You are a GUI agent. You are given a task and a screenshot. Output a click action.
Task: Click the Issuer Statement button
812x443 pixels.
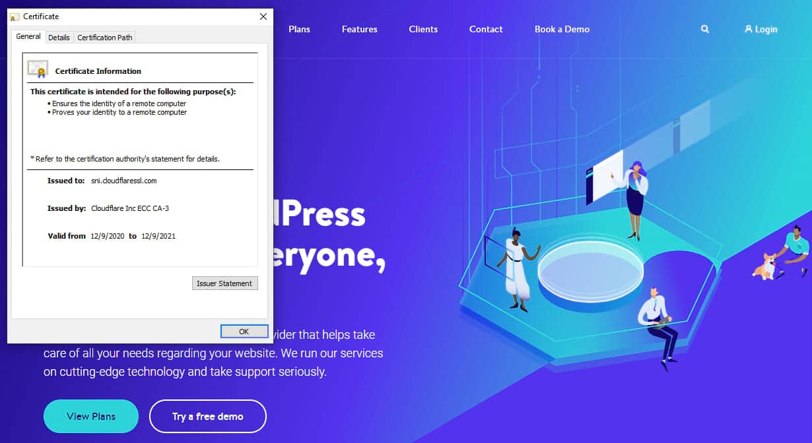tap(224, 283)
